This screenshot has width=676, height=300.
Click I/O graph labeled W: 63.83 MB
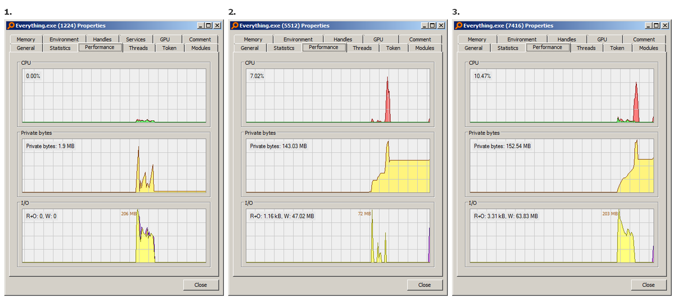pyautogui.click(x=562, y=236)
